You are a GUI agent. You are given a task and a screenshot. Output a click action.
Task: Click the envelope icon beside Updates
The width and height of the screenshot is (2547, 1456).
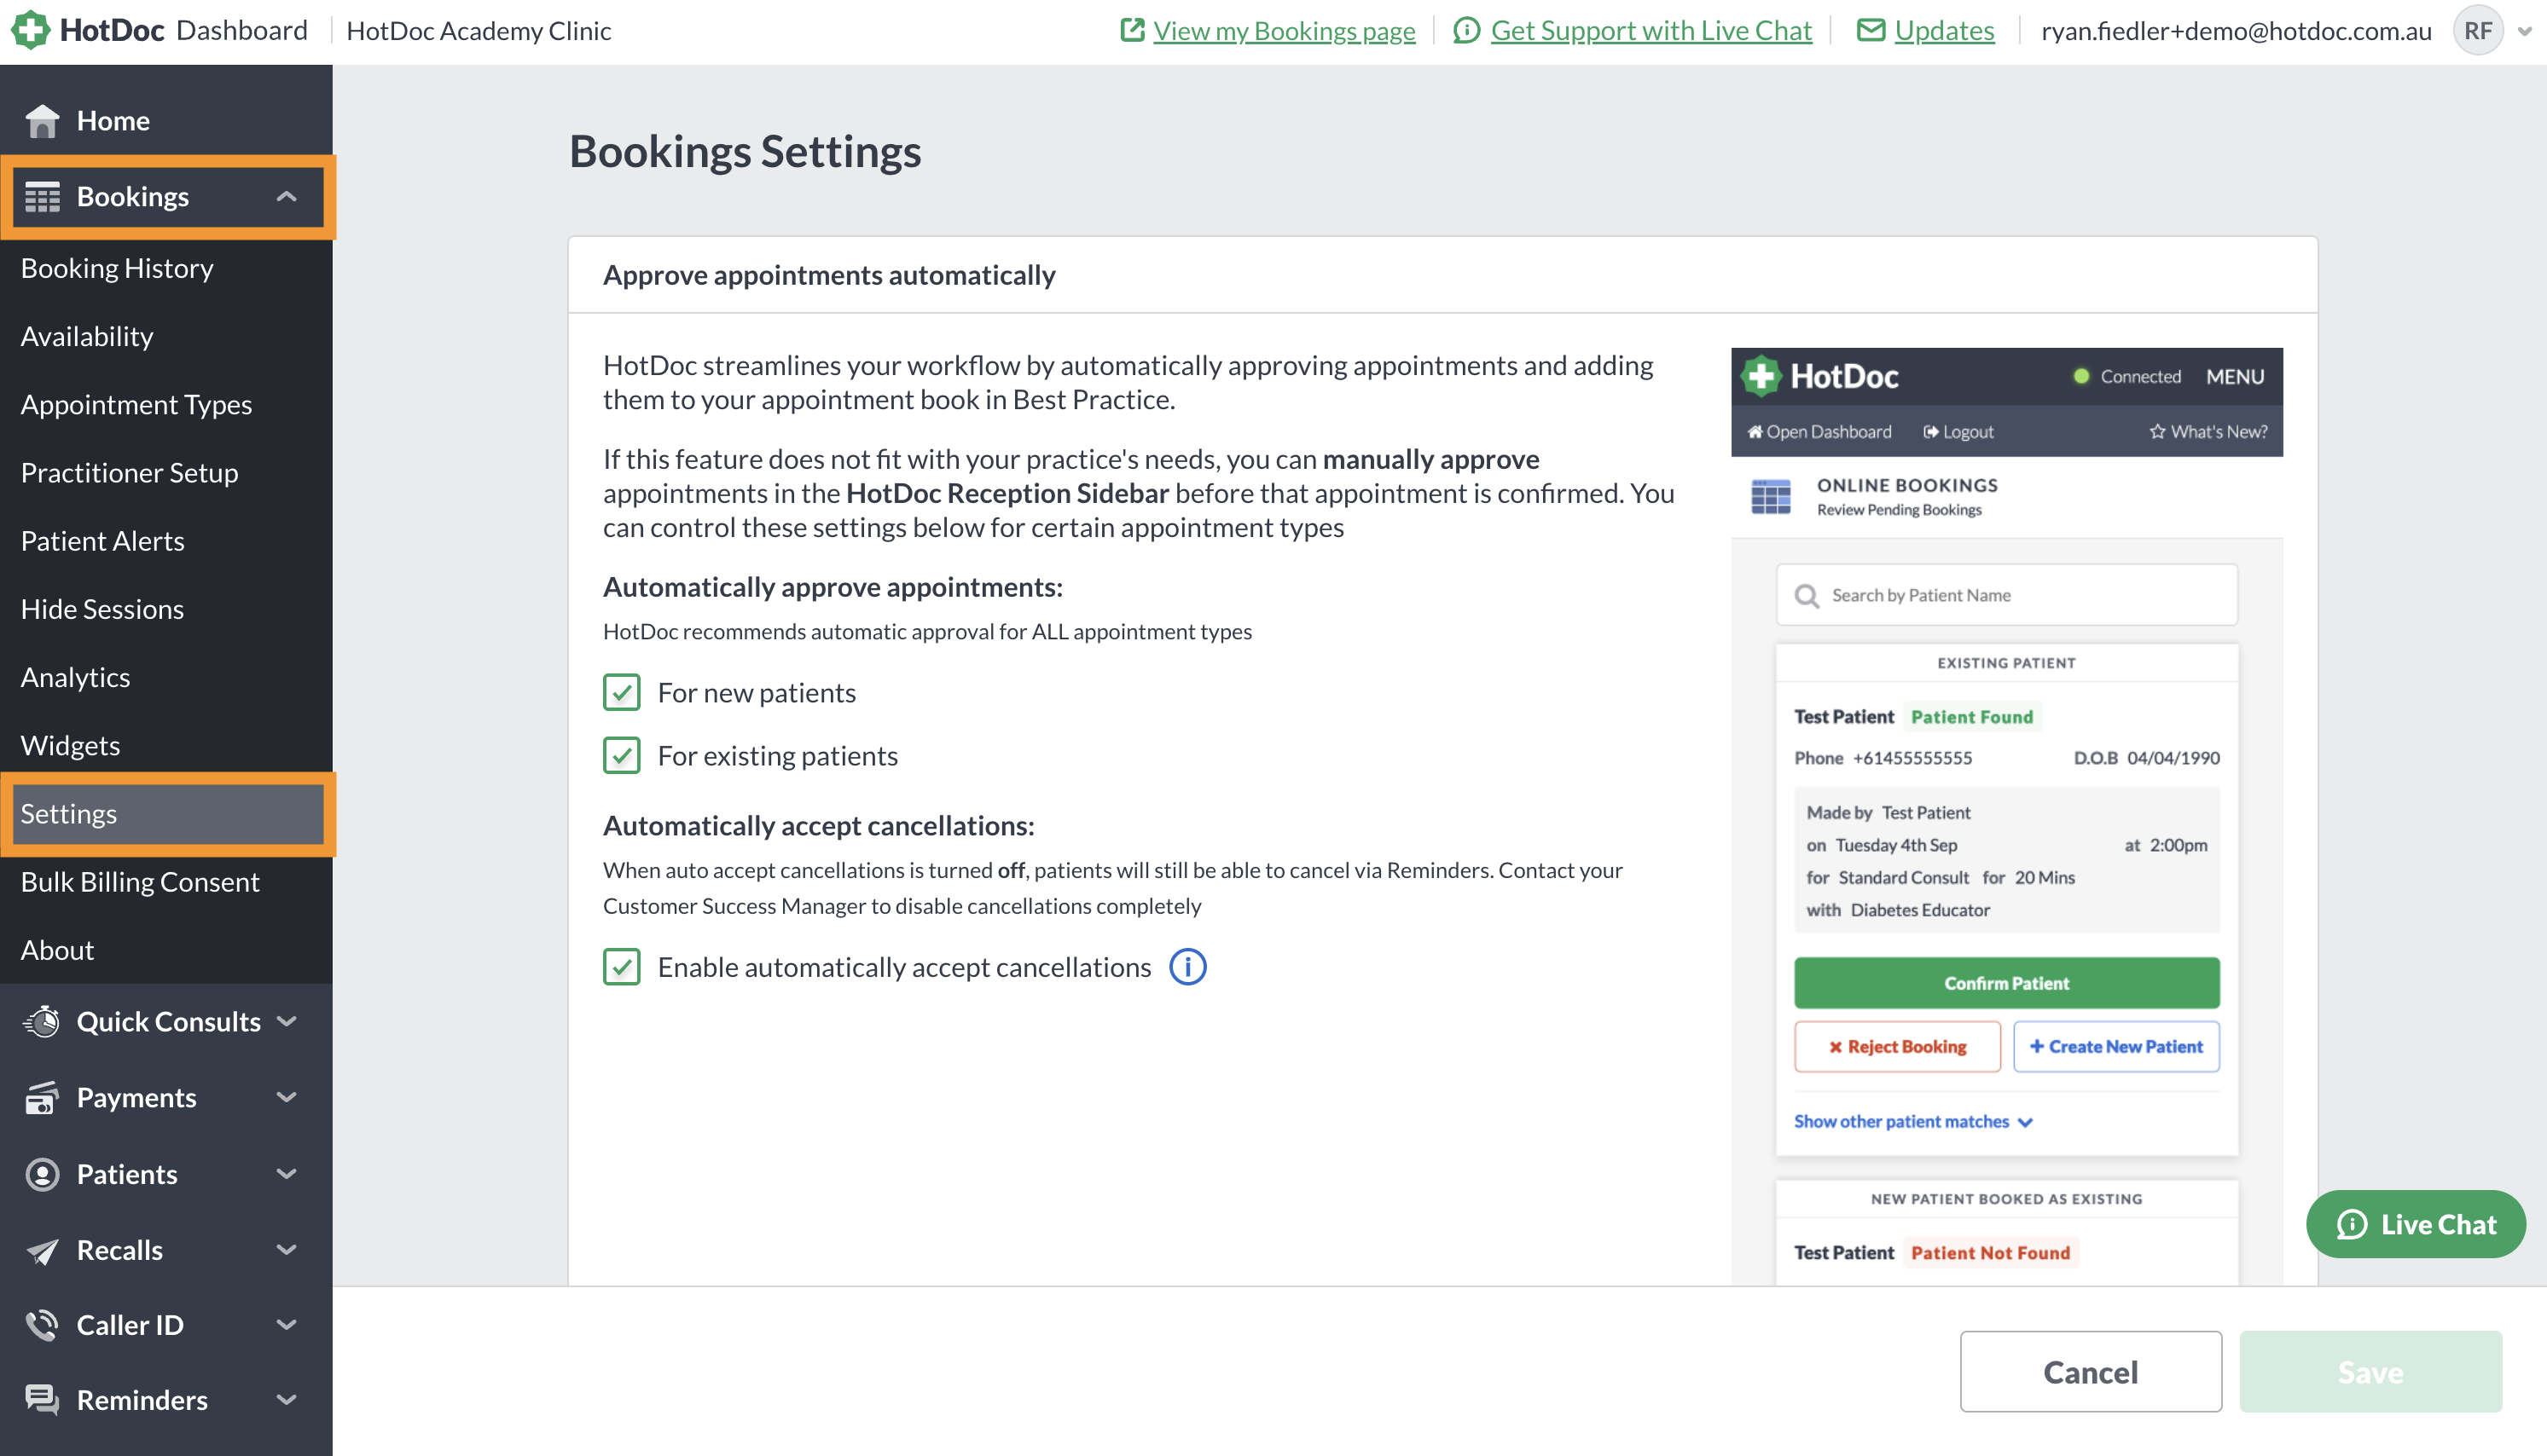pos(1870,30)
